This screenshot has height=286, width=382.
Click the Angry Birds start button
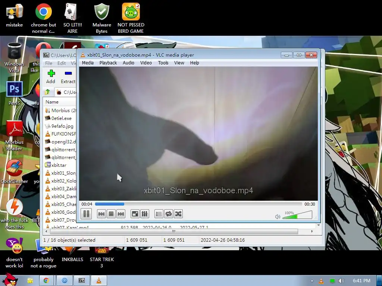pyautogui.click(x=10, y=280)
